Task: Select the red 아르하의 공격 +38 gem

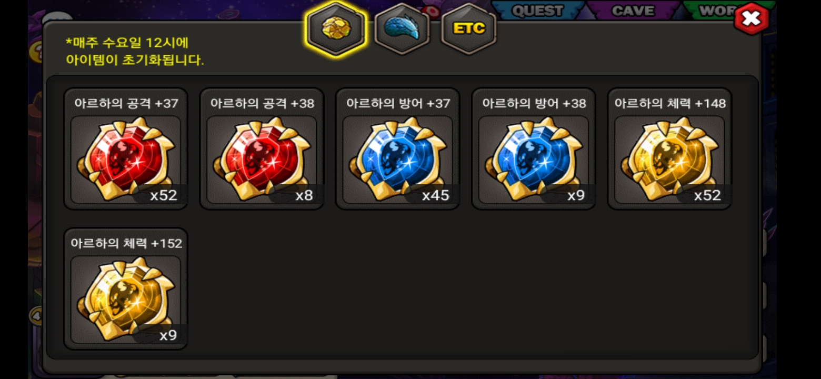Action: tap(262, 159)
